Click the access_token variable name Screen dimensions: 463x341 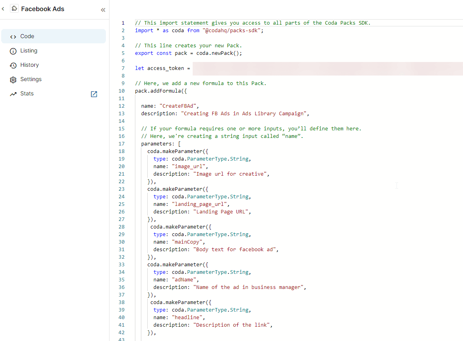pos(166,68)
